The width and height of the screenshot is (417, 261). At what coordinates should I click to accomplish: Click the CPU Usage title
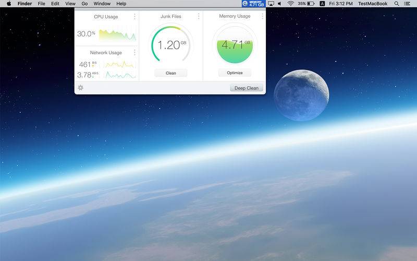(106, 17)
